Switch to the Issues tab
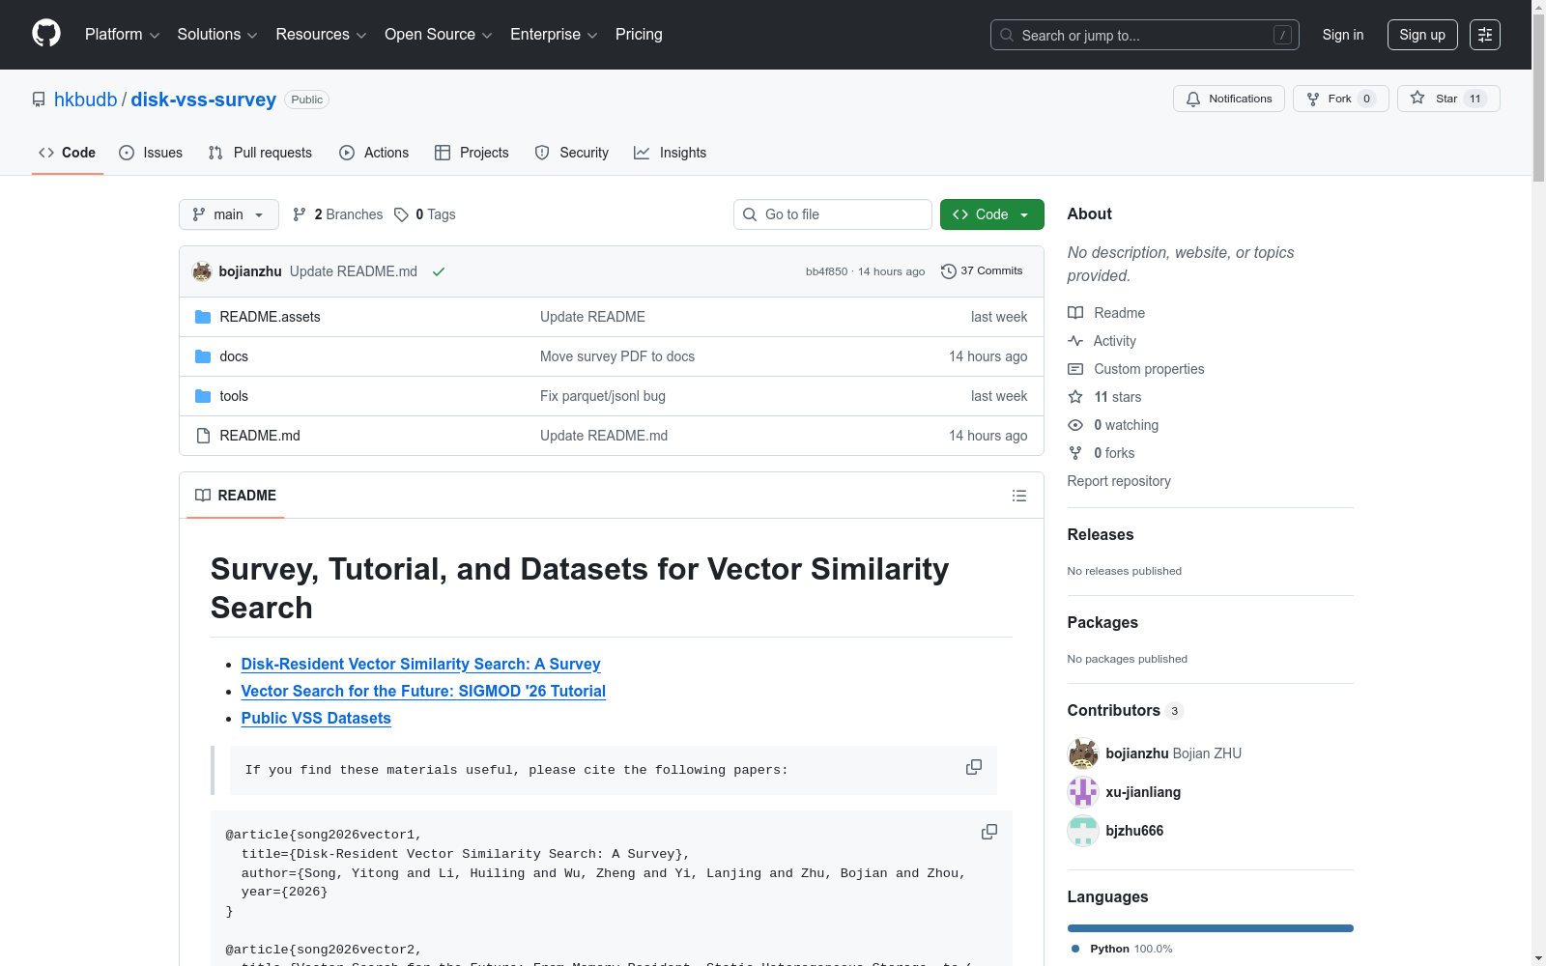The height and width of the screenshot is (966, 1546). pos(151,153)
